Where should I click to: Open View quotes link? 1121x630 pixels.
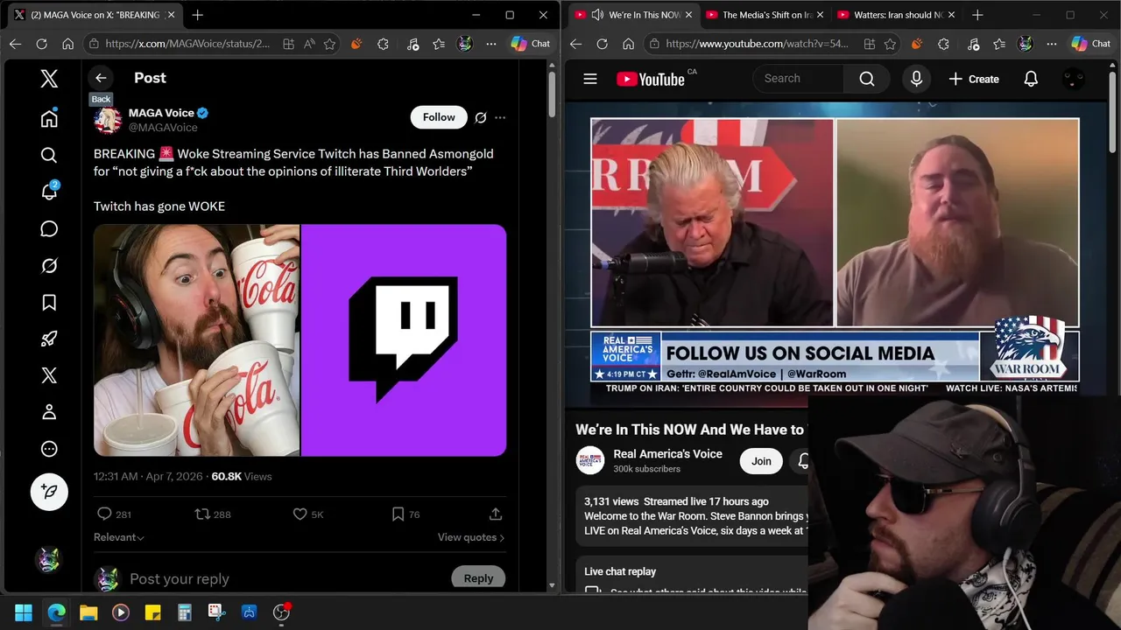(x=471, y=537)
